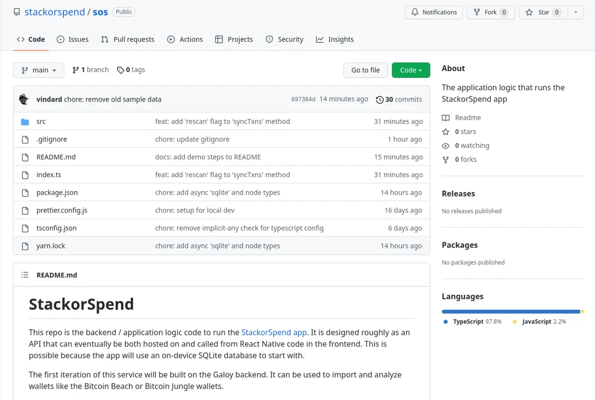Open the .gitignore file

[52, 139]
